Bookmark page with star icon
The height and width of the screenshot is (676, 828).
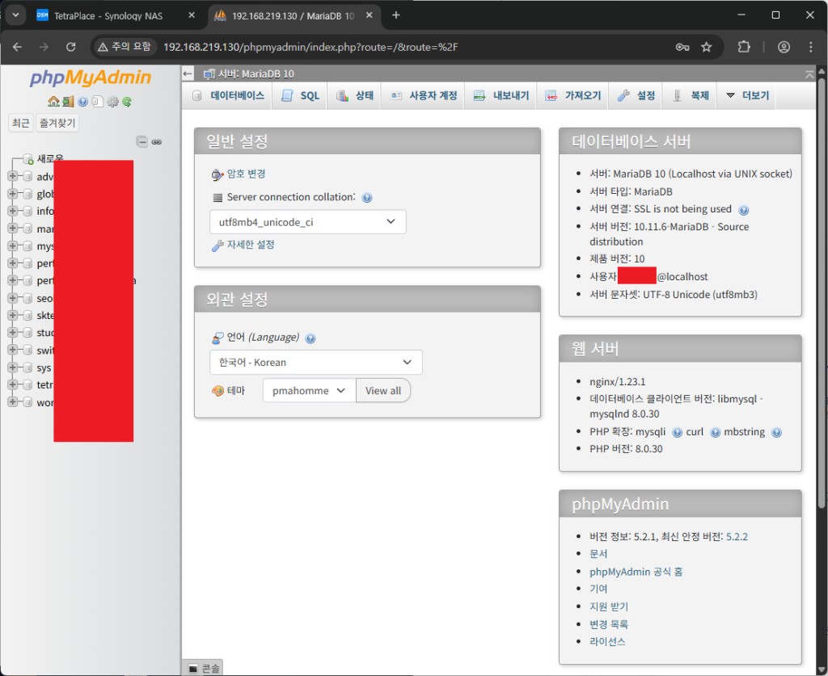pos(706,47)
